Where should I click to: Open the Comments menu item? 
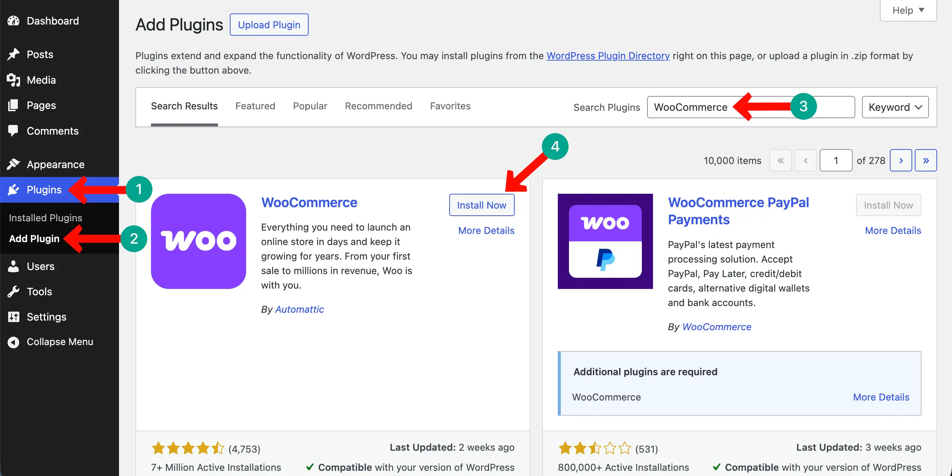point(59,131)
